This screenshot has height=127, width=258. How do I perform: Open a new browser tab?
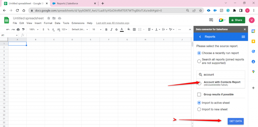[x=103, y=4]
